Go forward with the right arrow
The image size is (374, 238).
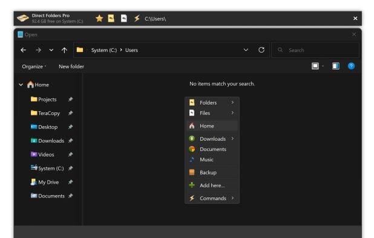point(38,50)
